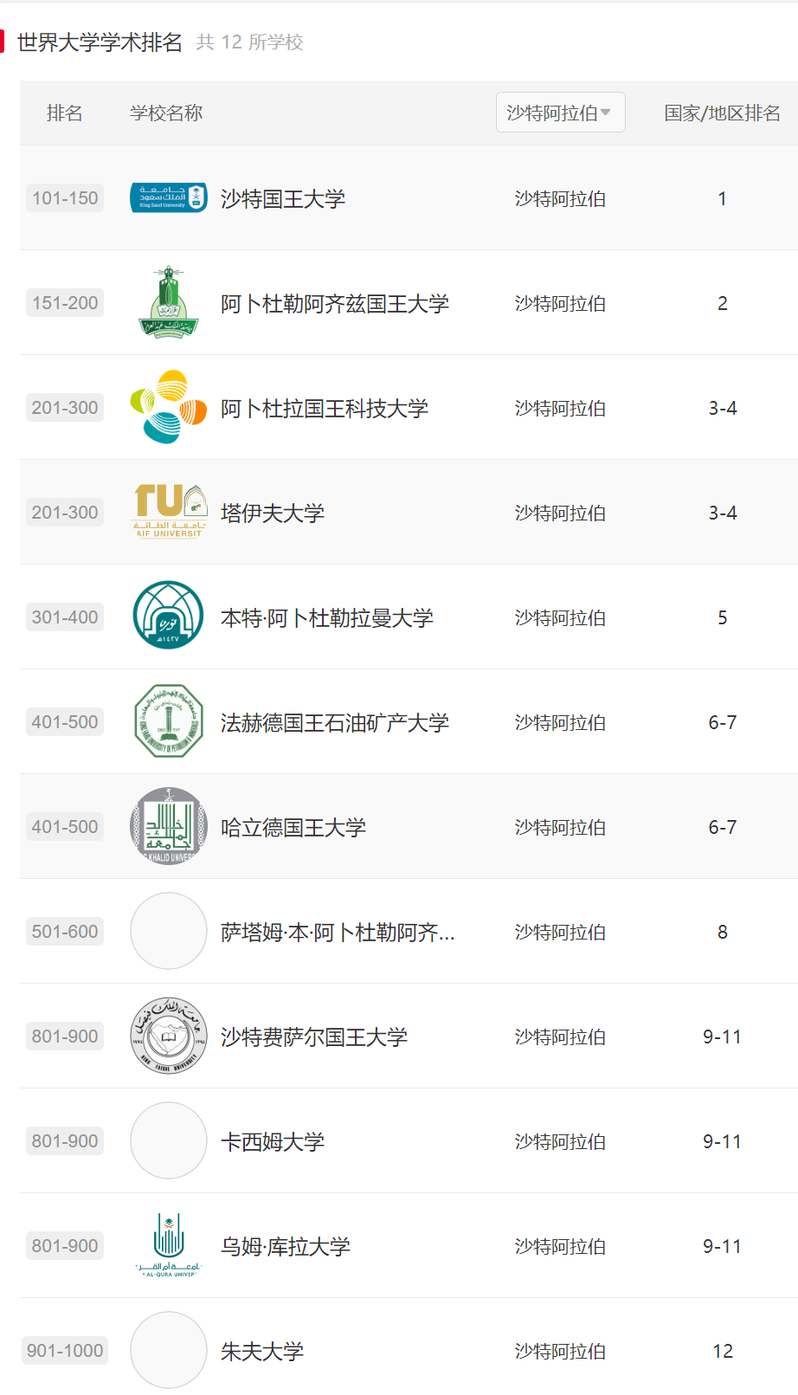
Task: Click the 阿卜杜勒阿齐兹国王大学 logo
Action: point(169,302)
